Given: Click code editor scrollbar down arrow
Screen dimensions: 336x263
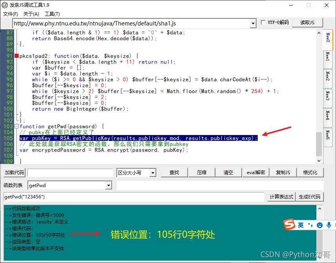Looking at the screenshot, I should click(319, 160).
